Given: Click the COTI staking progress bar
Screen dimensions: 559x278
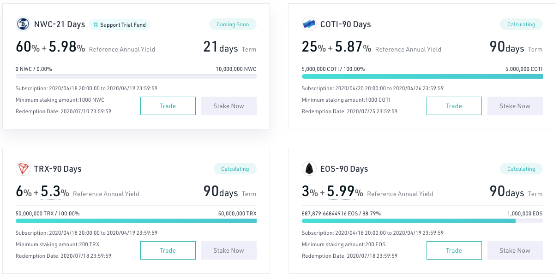Looking at the screenshot, I should pyautogui.click(x=422, y=76).
